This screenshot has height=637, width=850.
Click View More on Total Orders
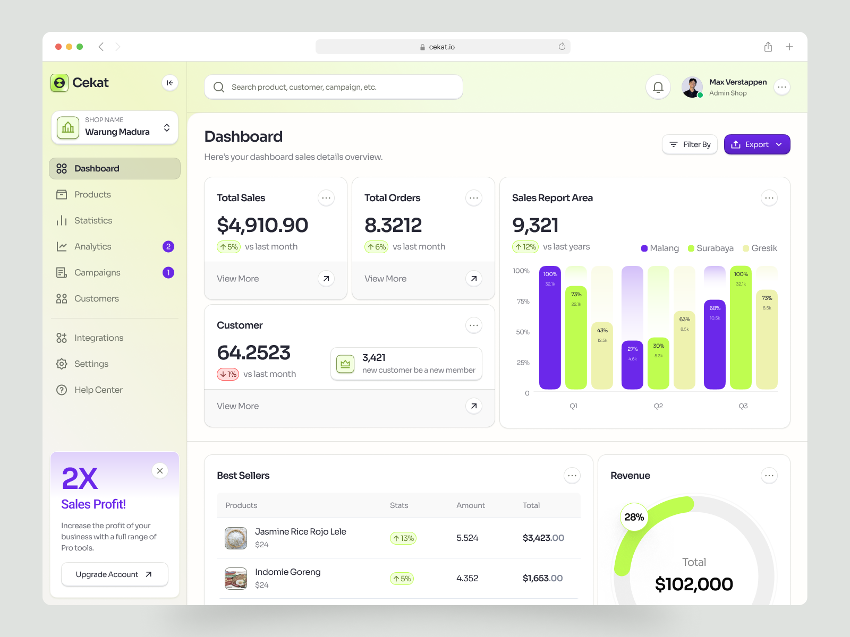pos(385,278)
